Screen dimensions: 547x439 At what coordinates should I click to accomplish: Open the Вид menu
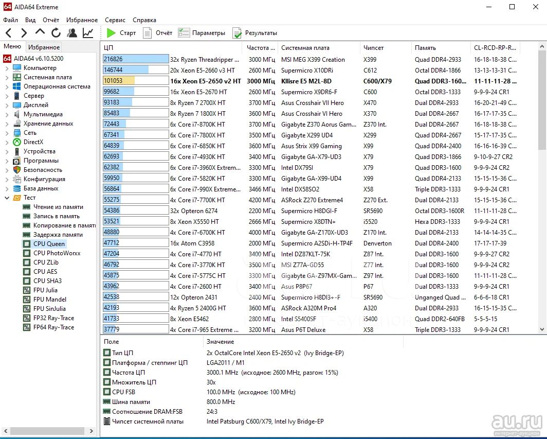pos(30,20)
